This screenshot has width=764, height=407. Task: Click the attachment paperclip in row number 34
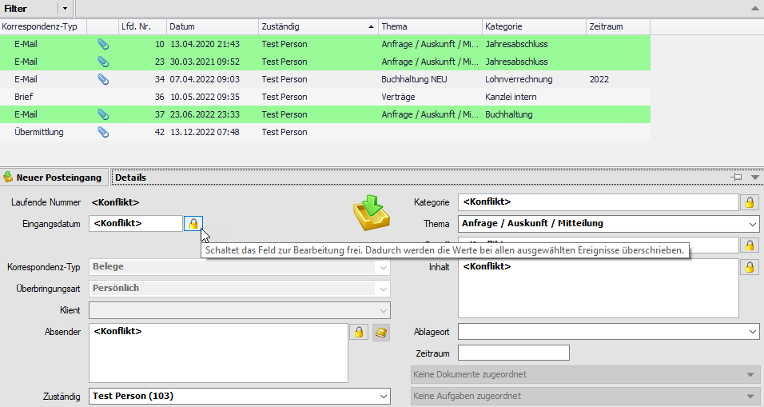(x=103, y=79)
